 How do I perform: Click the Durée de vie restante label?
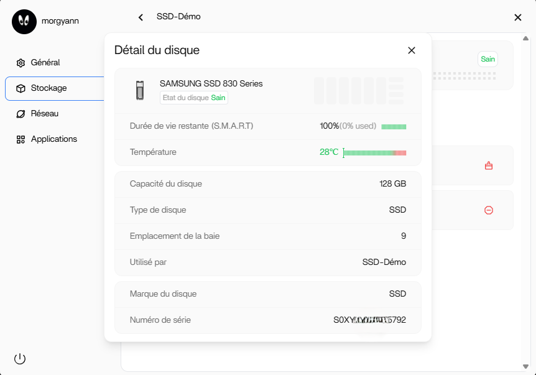pyautogui.click(x=192, y=126)
